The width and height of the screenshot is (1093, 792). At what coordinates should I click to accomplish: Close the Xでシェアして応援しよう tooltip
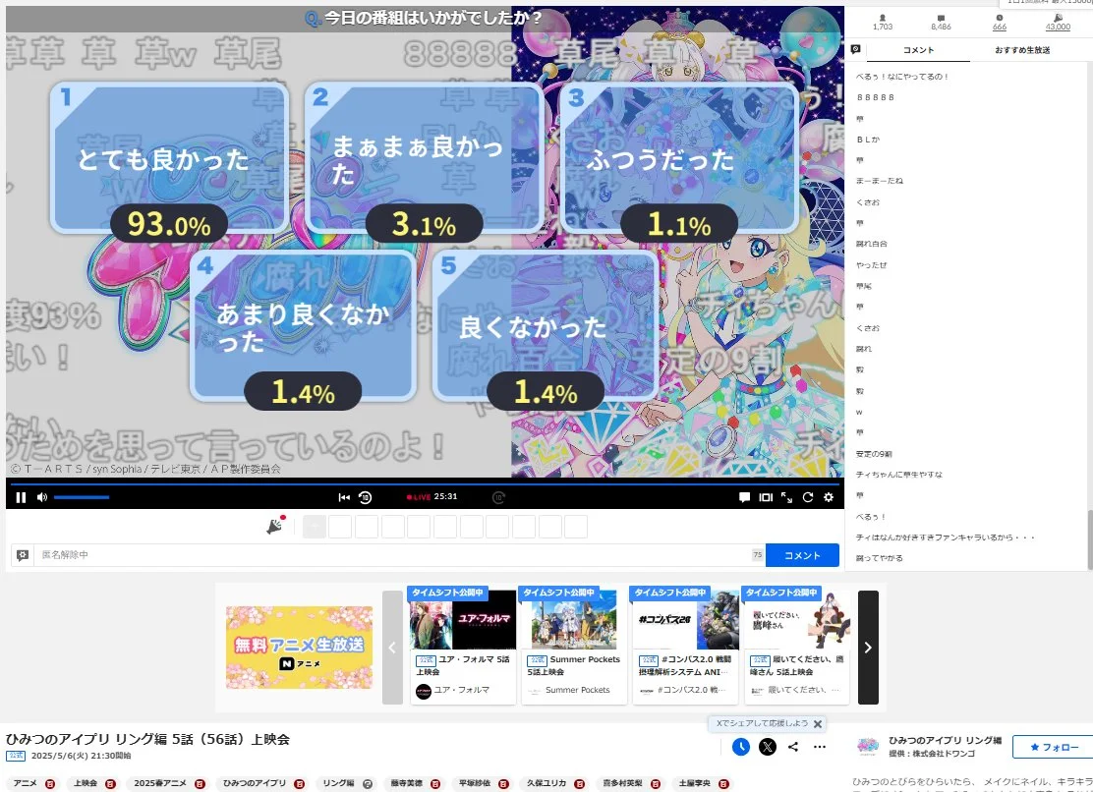pyautogui.click(x=818, y=724)
